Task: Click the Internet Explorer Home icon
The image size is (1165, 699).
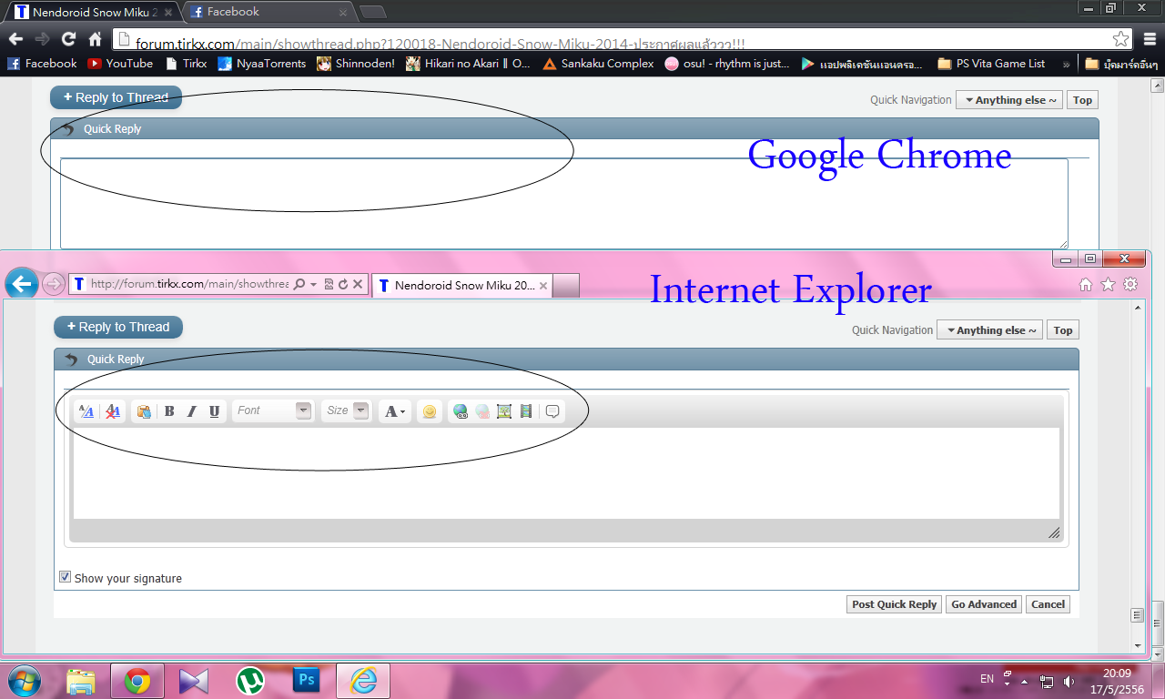Action: pyautogui.click(x=1085, y=284)
